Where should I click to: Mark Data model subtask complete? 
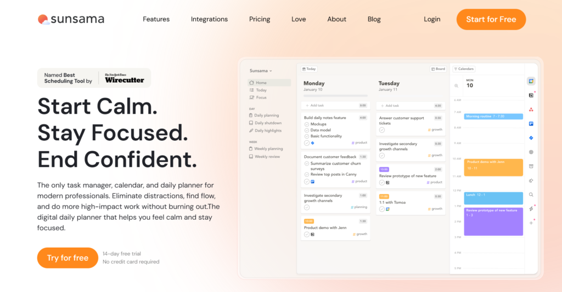(x=307, y=130)
